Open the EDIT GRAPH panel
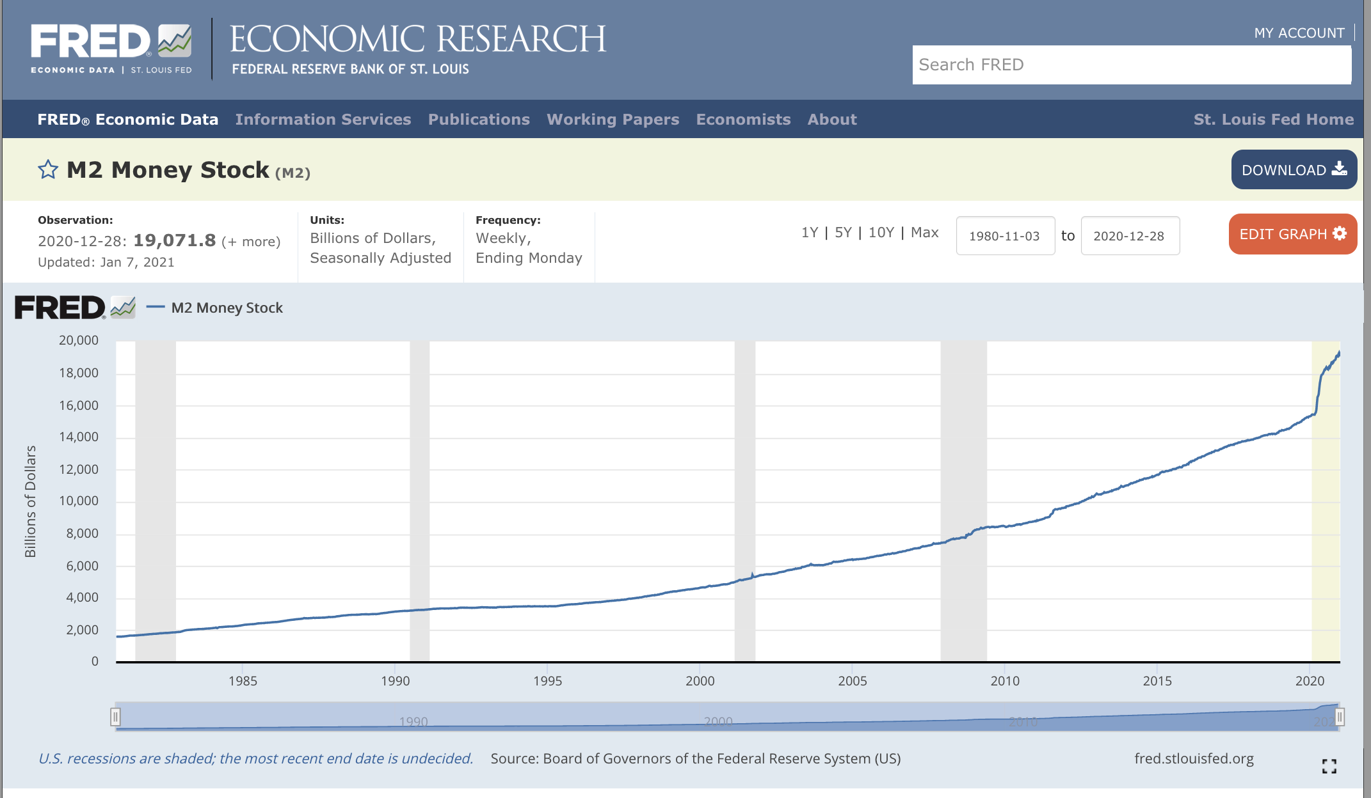Viewport: 1371px width, 798px height. tap(1292, 234)
